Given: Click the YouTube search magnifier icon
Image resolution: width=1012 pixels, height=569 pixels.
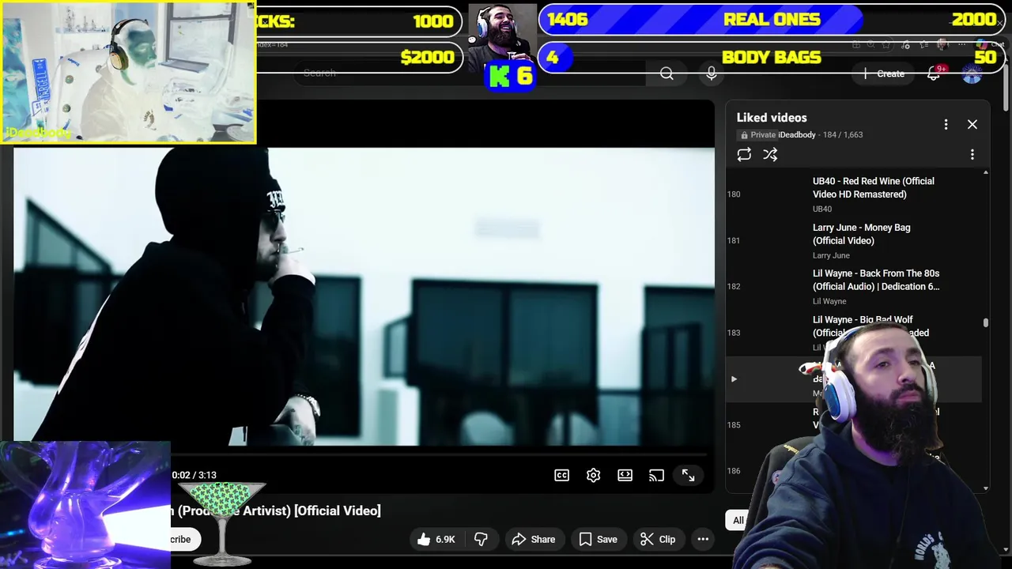Looking at the screenshot, I should click(x=666, y=73).
